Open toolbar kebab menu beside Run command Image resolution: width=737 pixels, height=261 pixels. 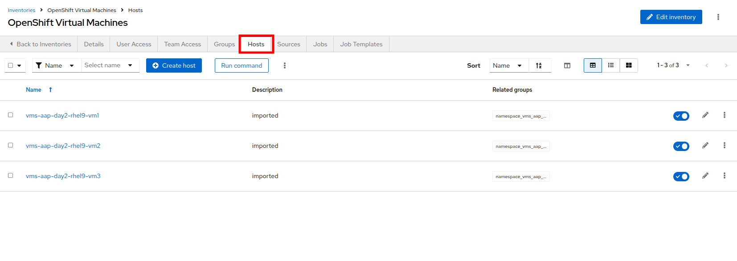click(285, 65)
